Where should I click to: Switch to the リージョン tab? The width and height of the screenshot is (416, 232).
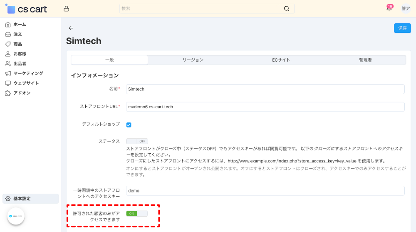(193, 60)
